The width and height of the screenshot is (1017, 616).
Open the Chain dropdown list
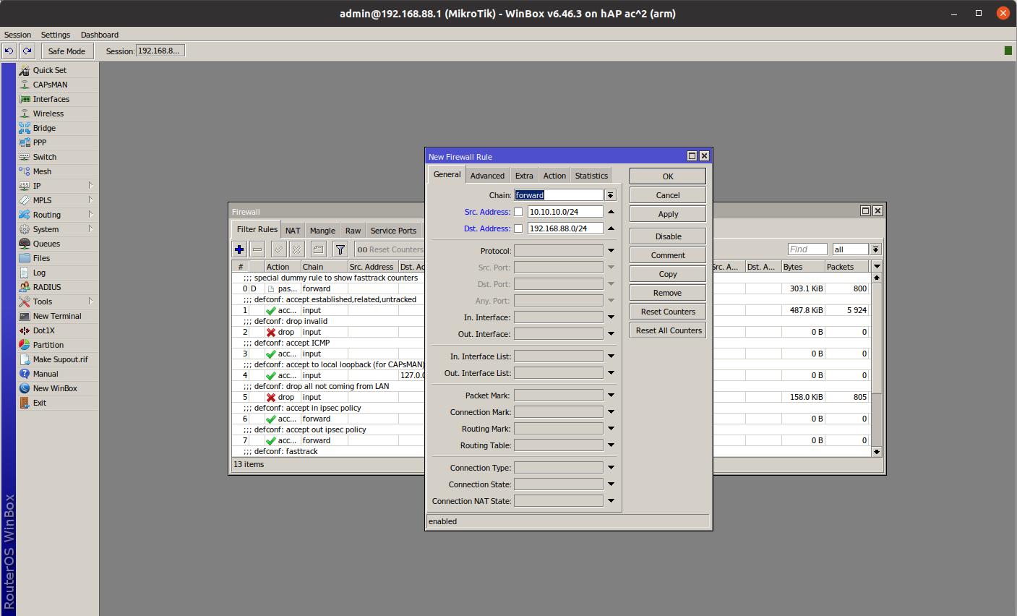[x=610, y=195]
